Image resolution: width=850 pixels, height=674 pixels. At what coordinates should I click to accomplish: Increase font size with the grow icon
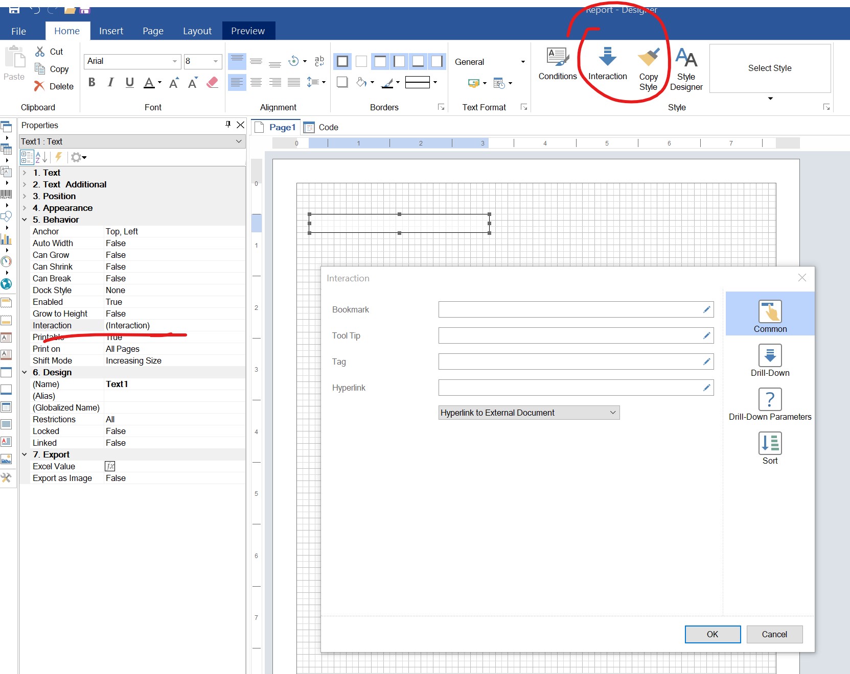(174, 82)
